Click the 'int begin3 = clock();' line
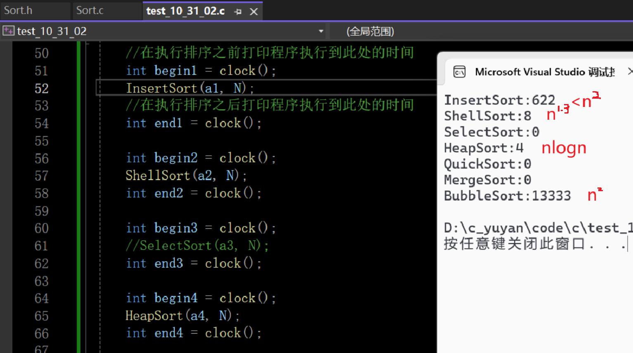Screen dimensions: 633x353 pyautogui.click(x=201, y=228)
